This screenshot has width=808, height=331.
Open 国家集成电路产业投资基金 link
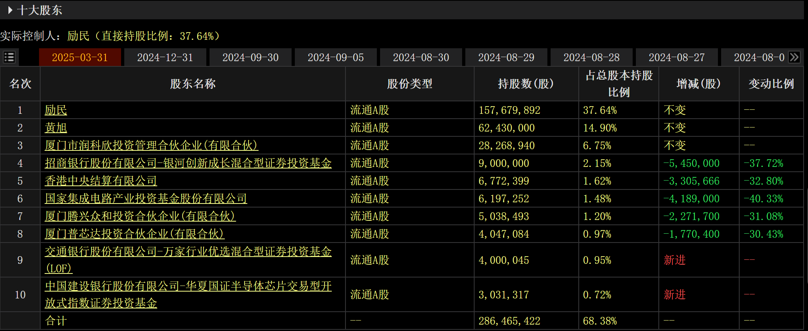click(146, 199)
